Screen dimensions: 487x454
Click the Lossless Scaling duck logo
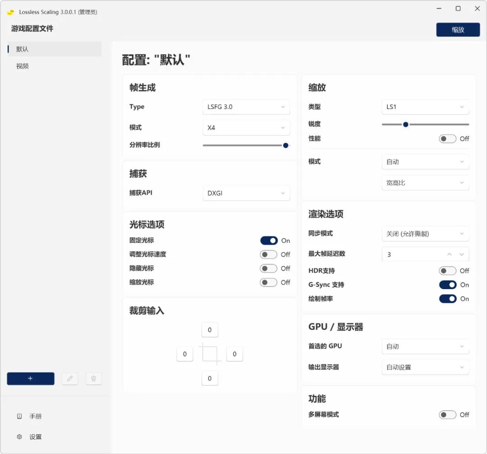pyautogui.click(x=9, y=12)
